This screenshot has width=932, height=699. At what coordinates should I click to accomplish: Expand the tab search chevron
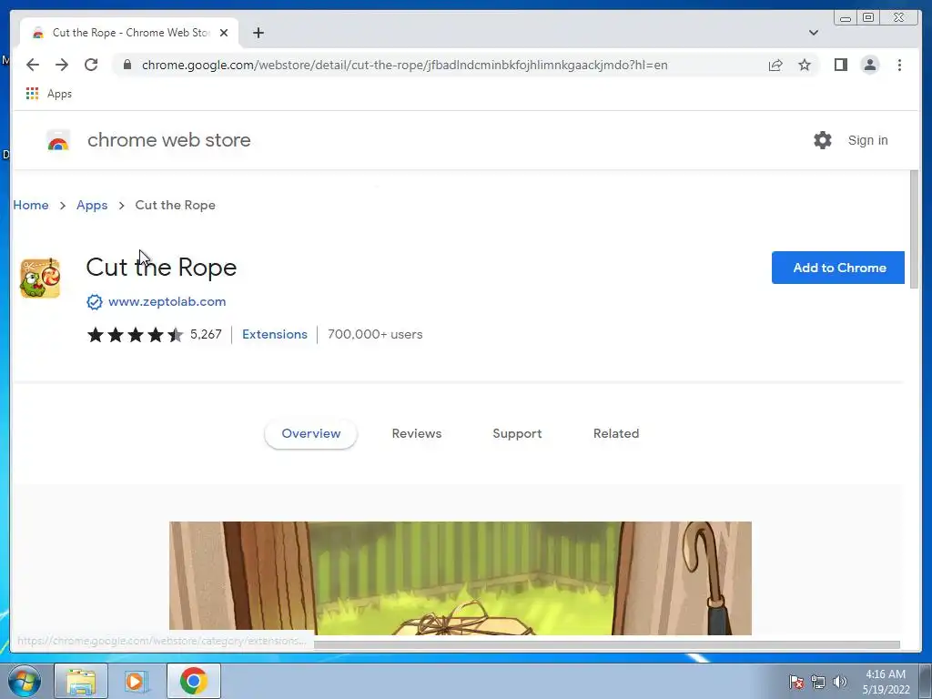click(813, 33)
